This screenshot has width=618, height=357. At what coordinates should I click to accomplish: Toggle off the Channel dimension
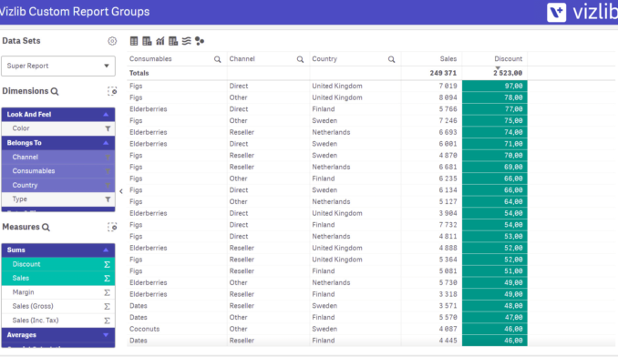coord(58,157)
